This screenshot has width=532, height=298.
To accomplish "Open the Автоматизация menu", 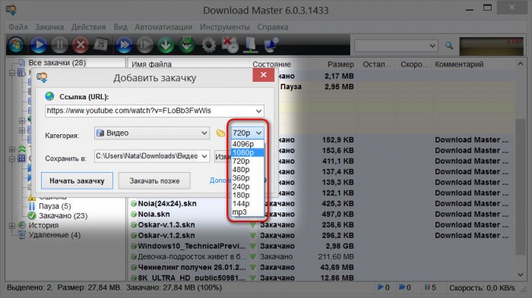I will [163, 27].
